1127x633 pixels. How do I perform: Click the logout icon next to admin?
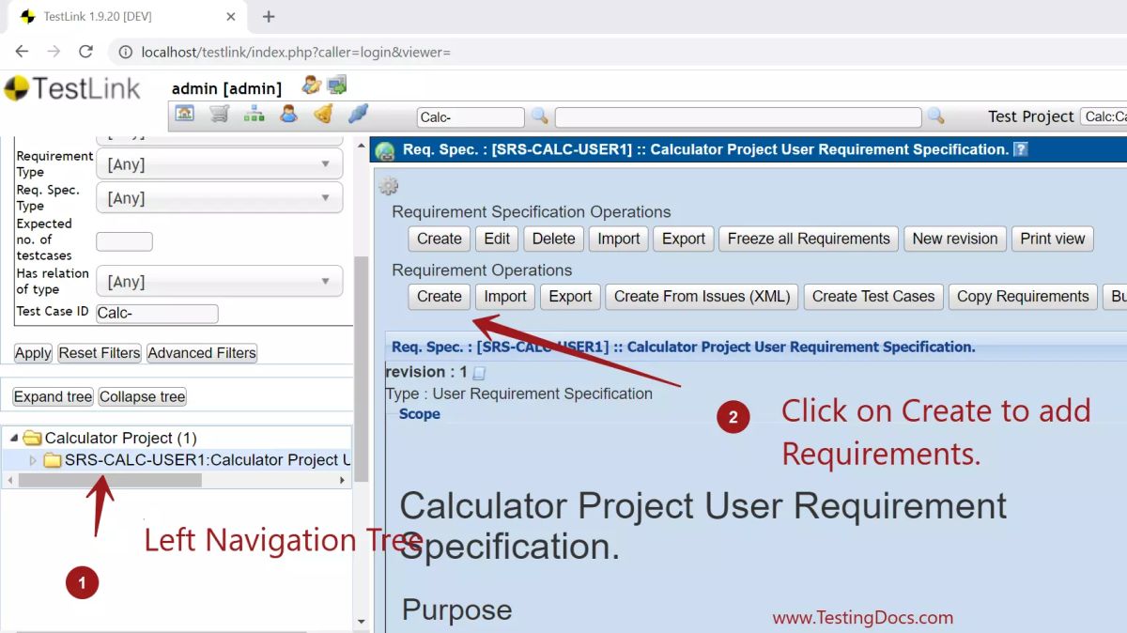pos(337,85)
